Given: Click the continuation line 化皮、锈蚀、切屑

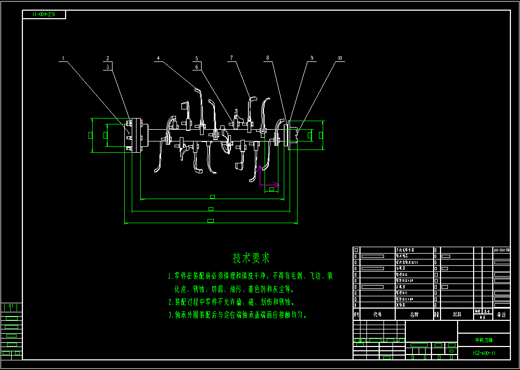Looking at the screenshot, I should click(234, 289).
